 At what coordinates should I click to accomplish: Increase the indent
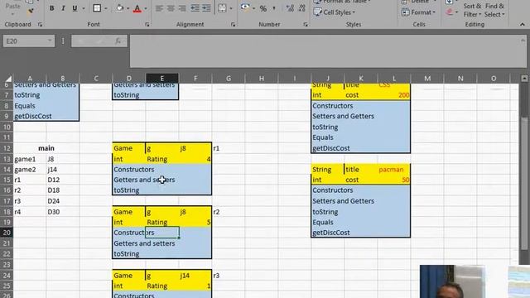pyautogui.click(x=206, y=8)
